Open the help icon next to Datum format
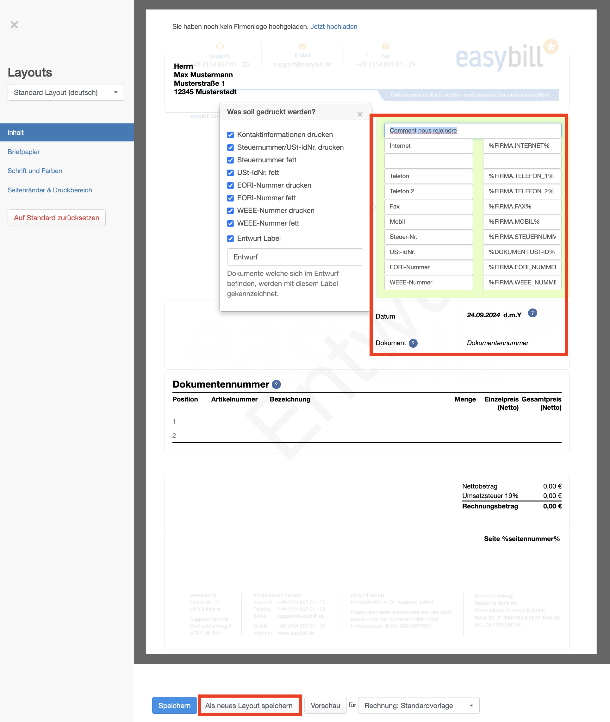 tap(532, 313)
